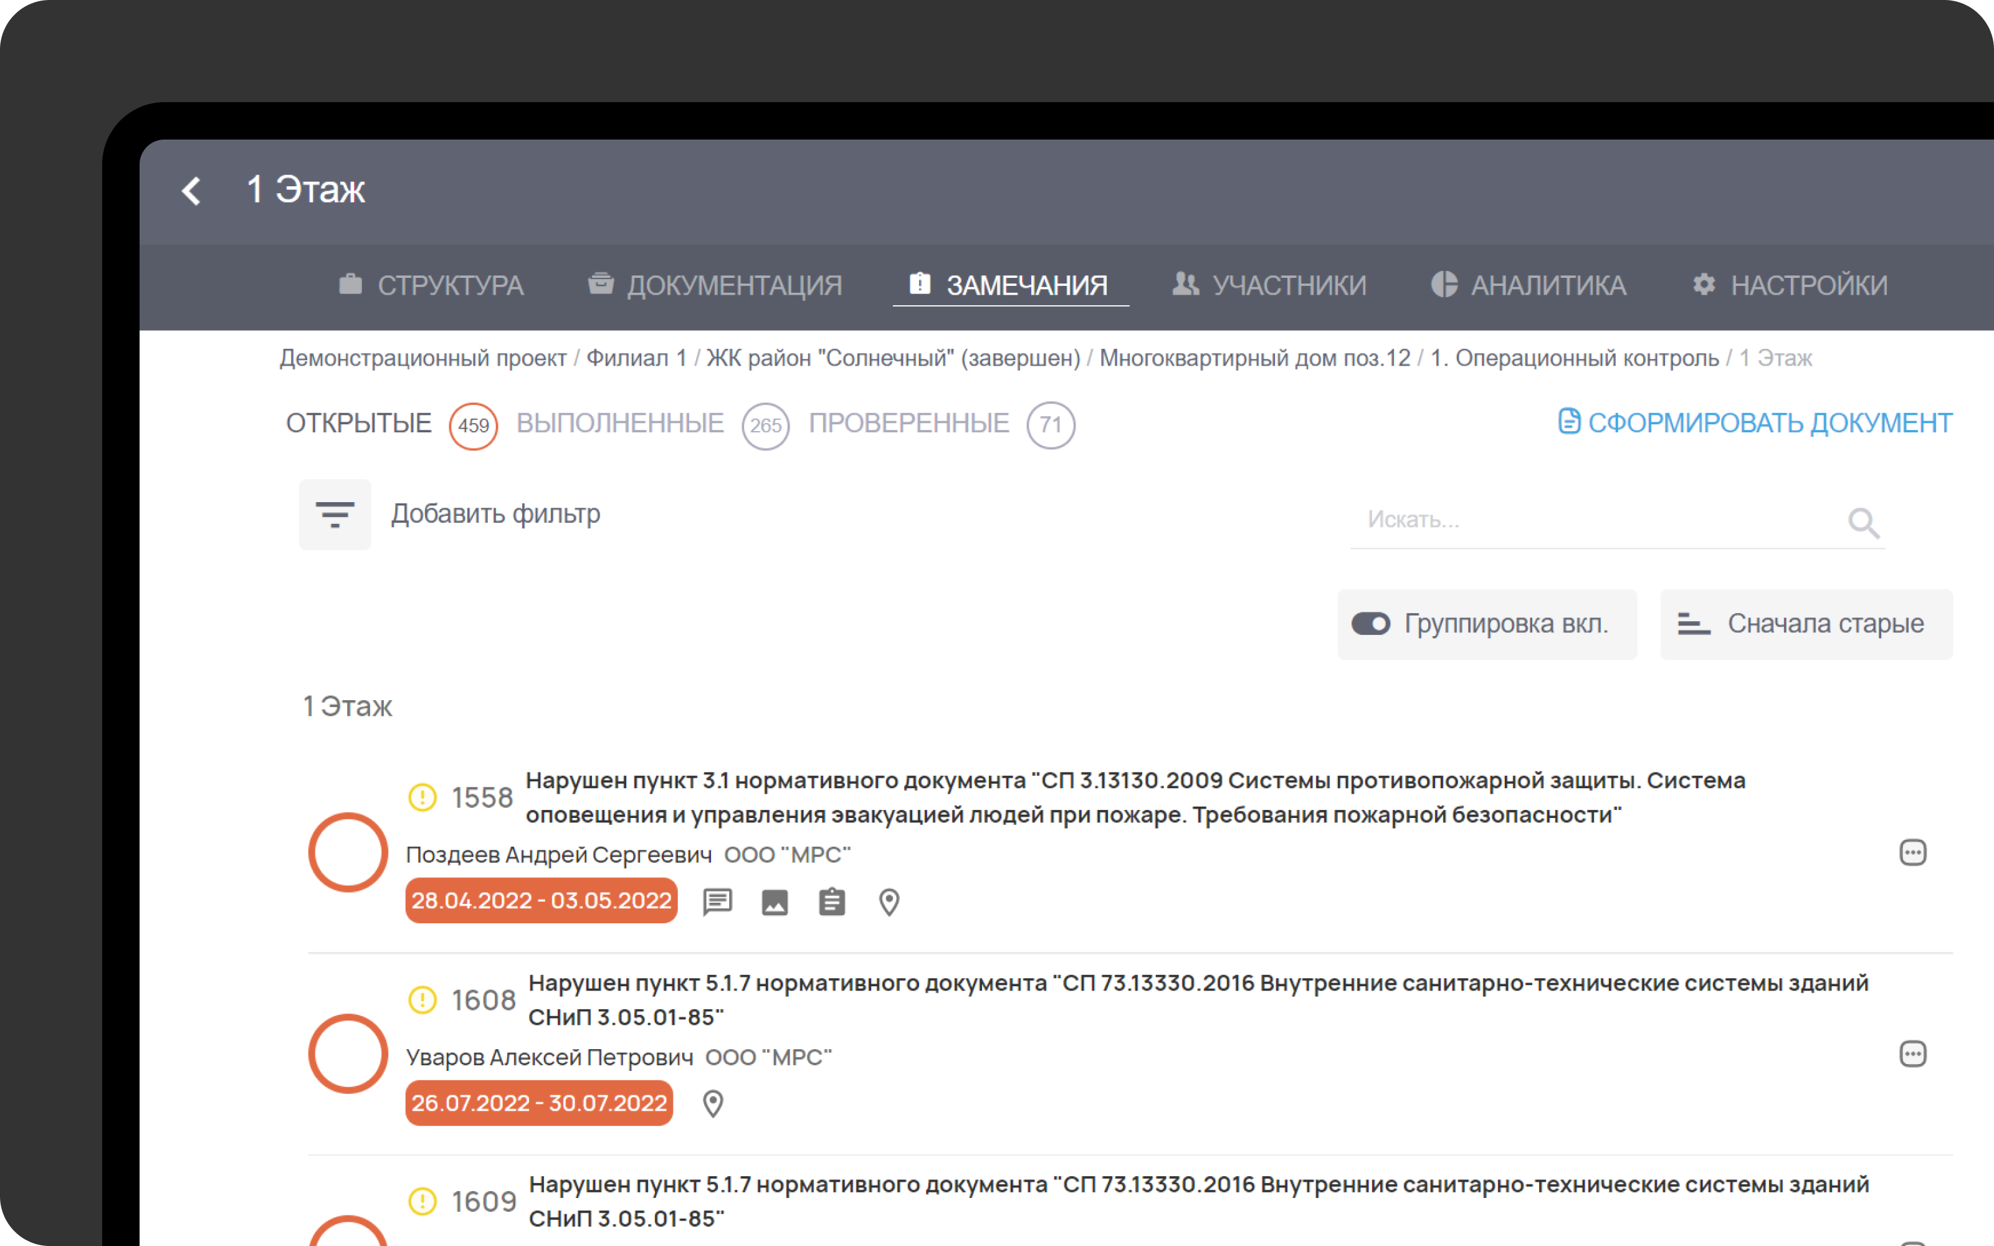The width and height of the screenshot is (1994, 1246).
Task: Open remark 1609 title text
Action: tap(1198, 1202)
